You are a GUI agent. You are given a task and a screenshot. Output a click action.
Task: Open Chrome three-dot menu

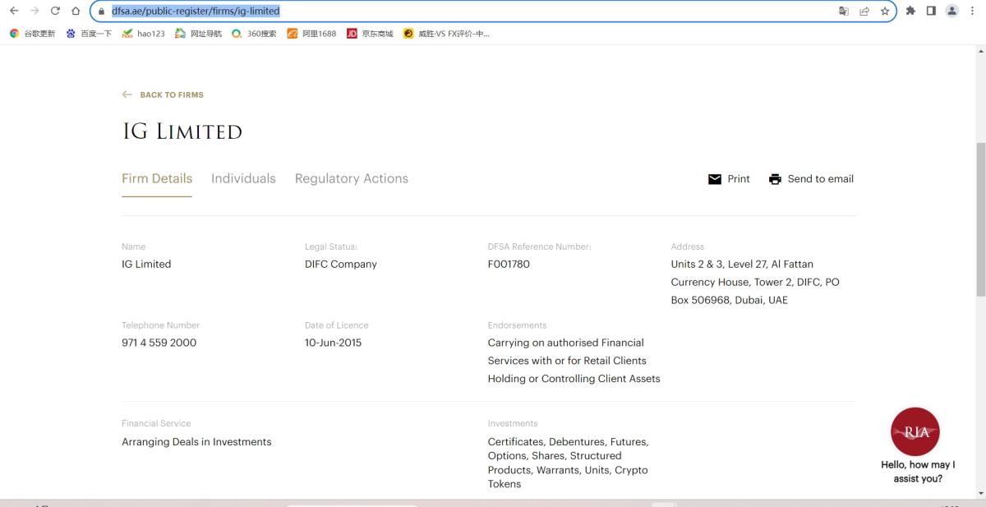(x=973, y=11)
